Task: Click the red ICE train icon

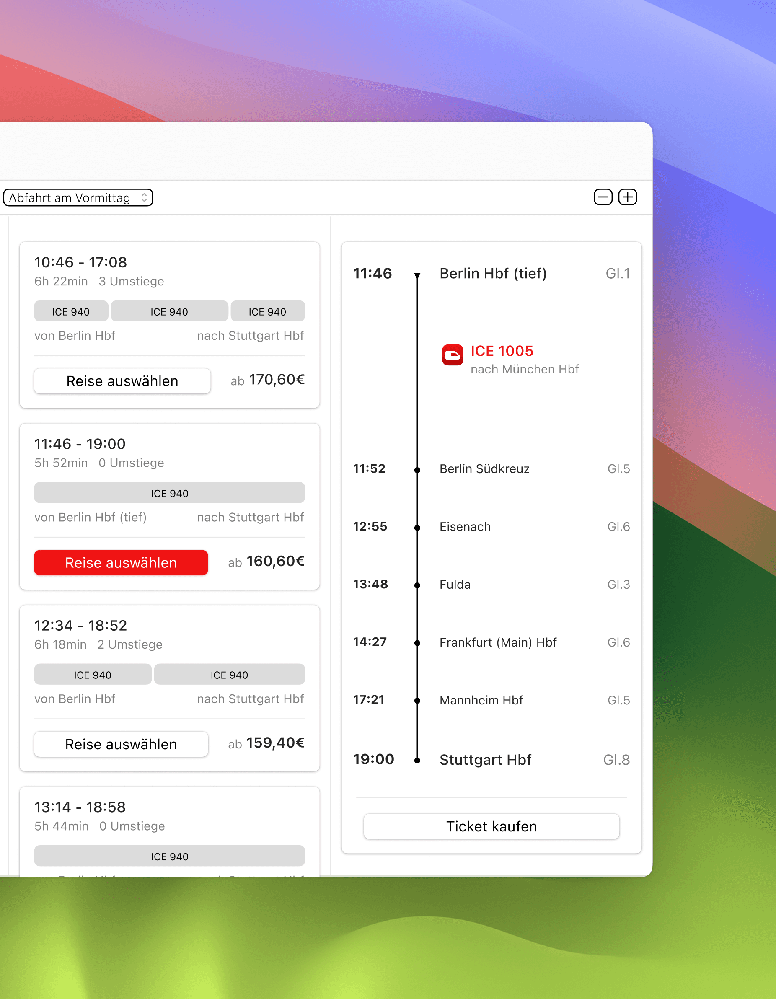Action: [452, 355]
